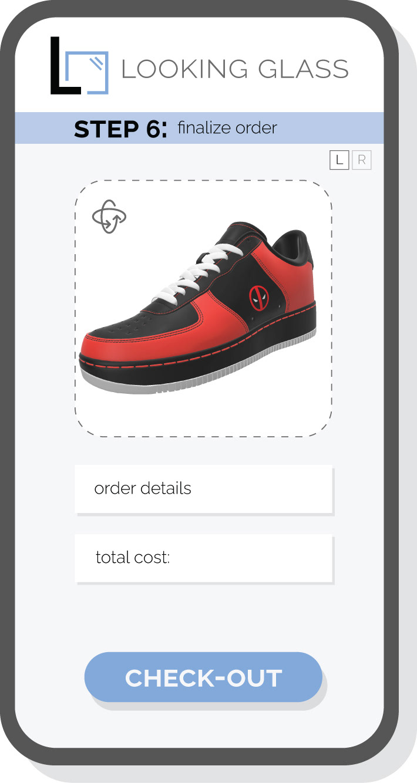
Task: Select the left shoe L toggle
Action: pos(339,160)
